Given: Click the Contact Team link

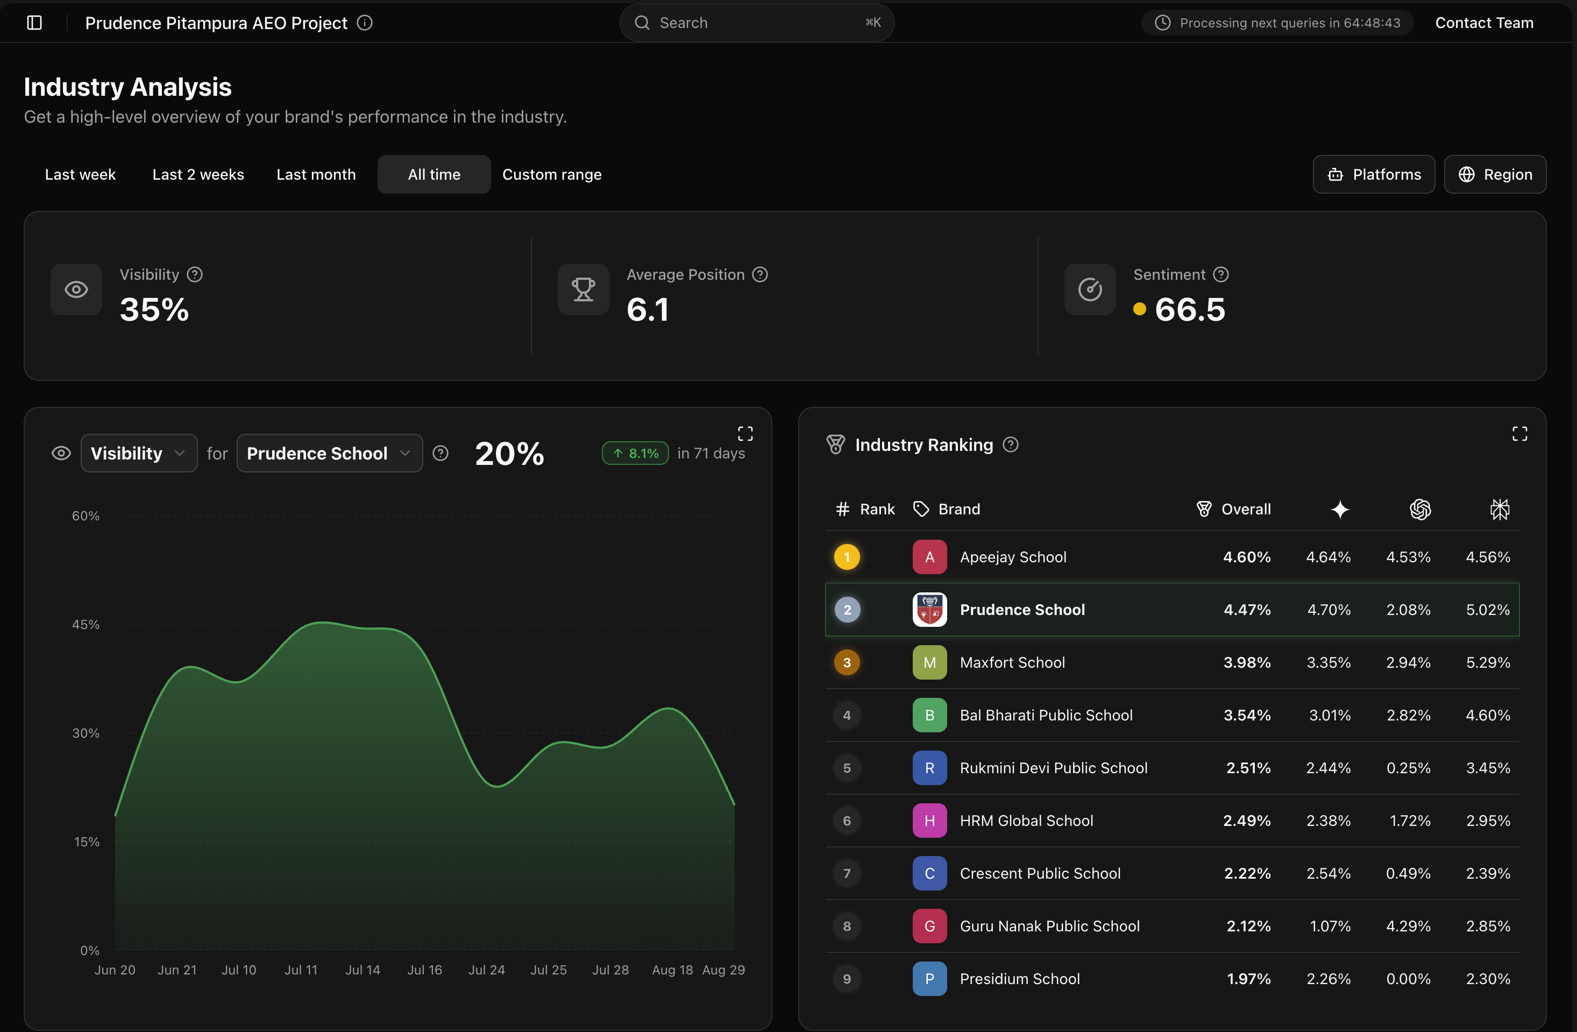Looking at the screenshot, I should tap(1484, 23).
